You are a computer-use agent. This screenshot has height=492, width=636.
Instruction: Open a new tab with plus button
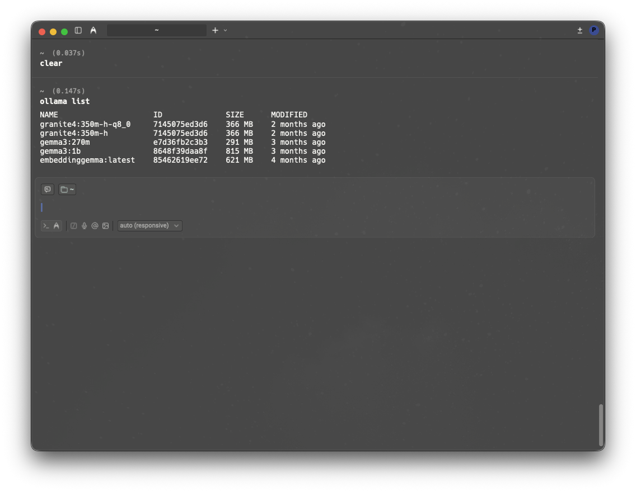click(x=215, y=30)
